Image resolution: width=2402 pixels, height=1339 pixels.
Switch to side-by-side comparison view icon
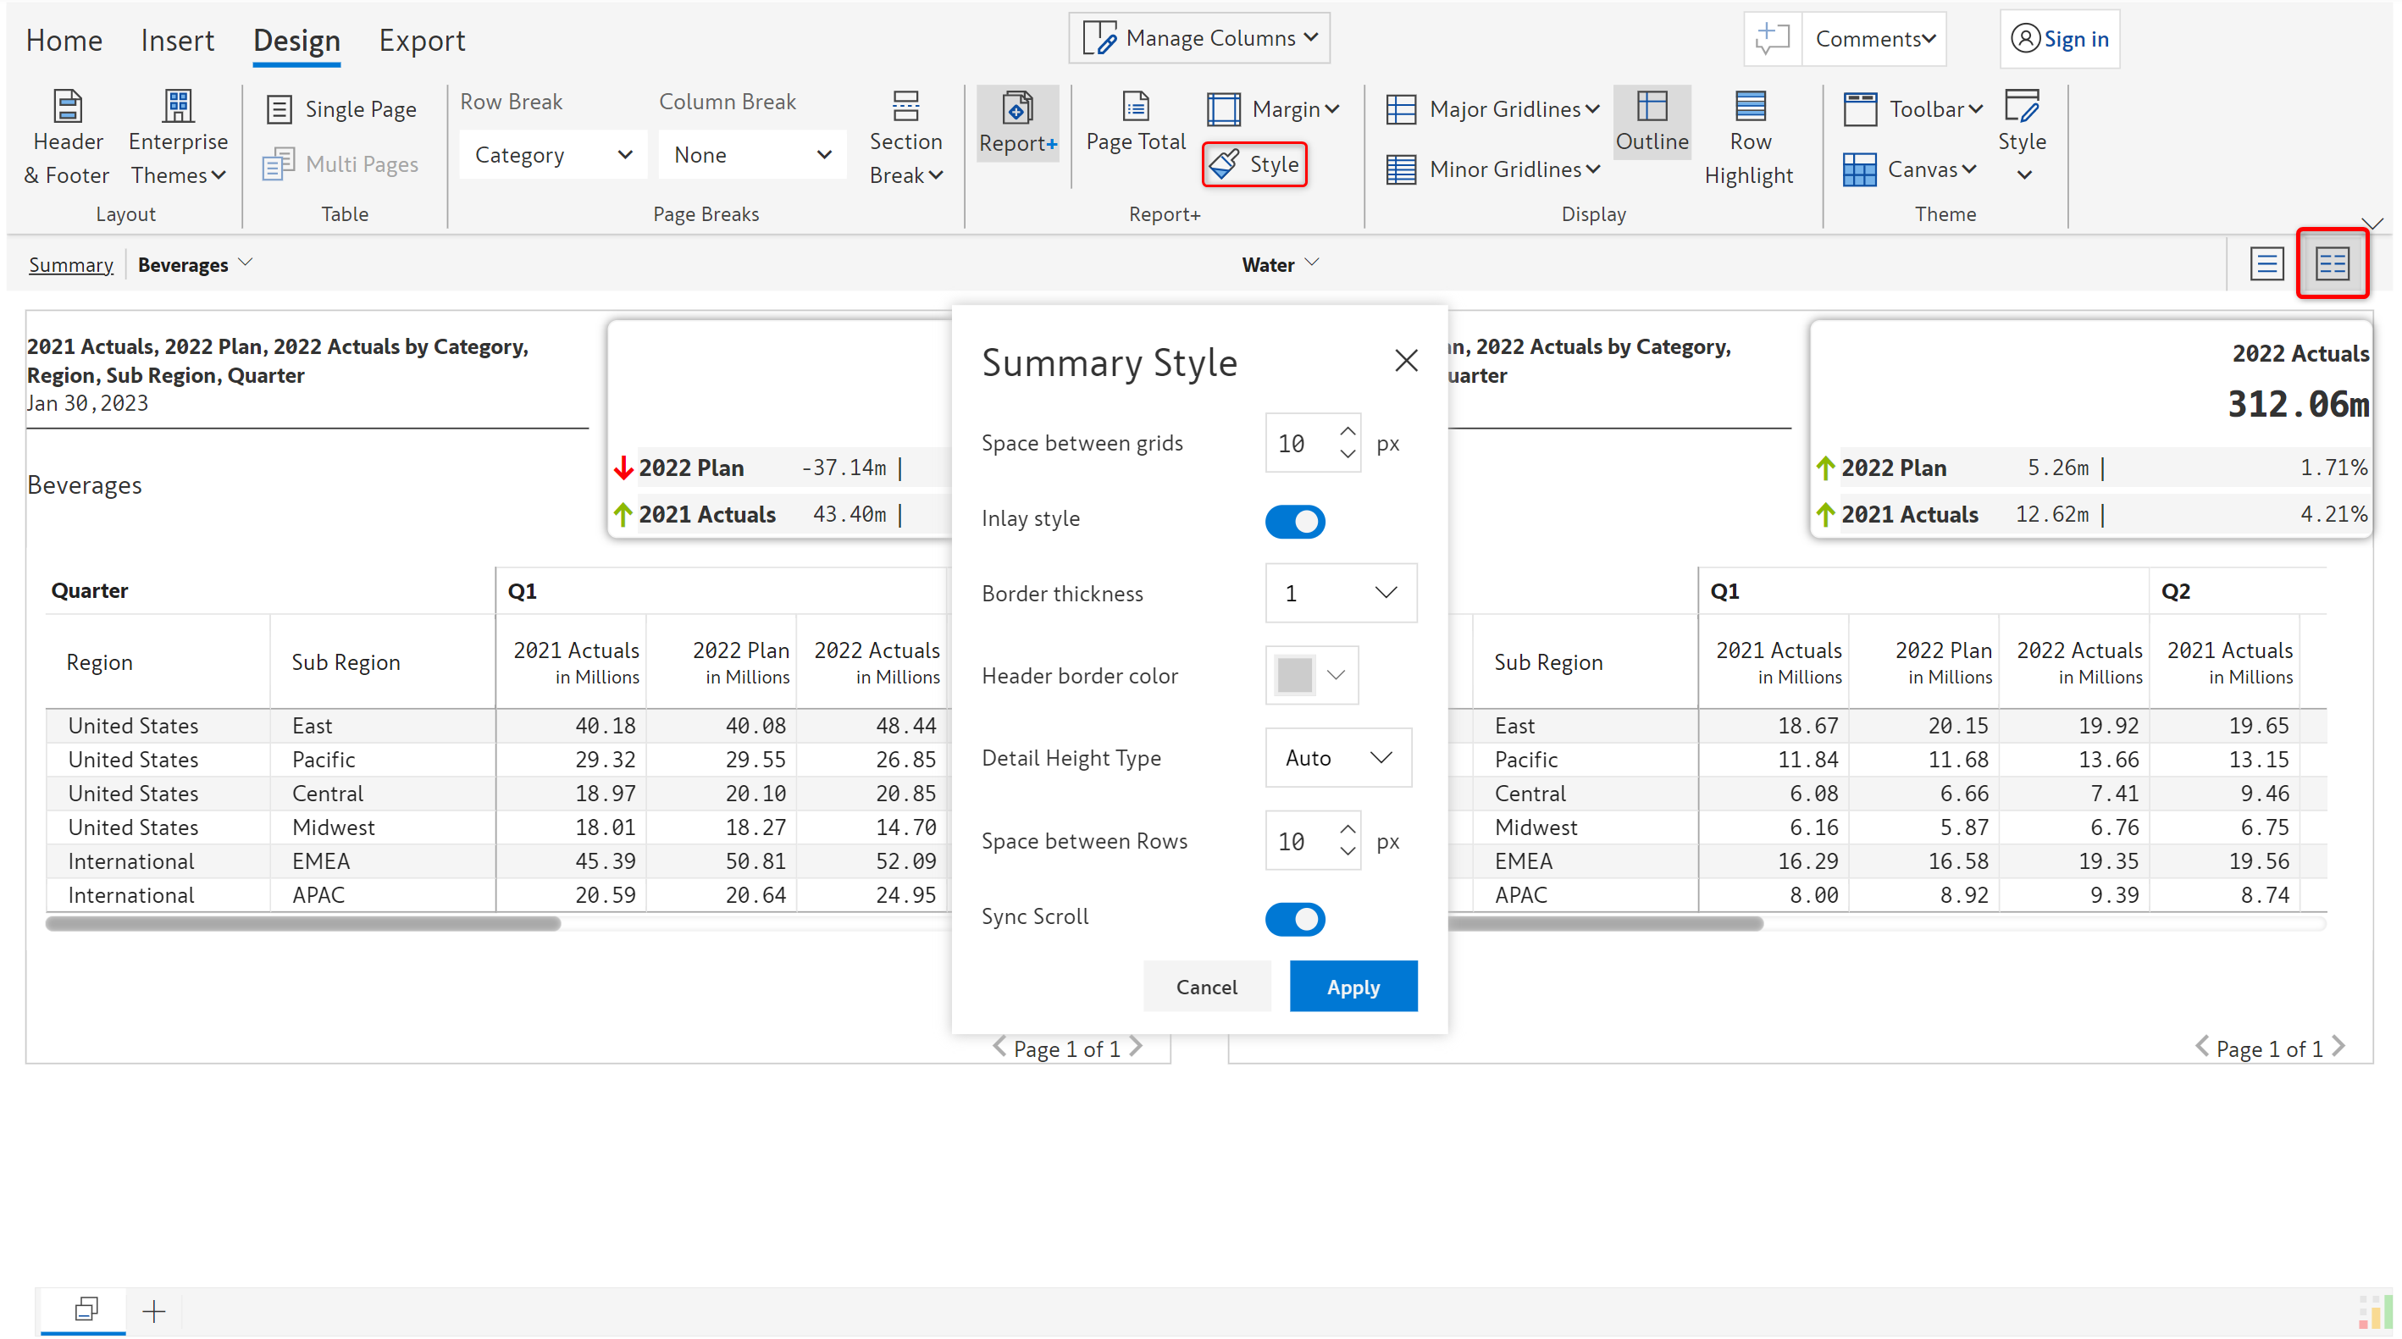click(2331, 264)
